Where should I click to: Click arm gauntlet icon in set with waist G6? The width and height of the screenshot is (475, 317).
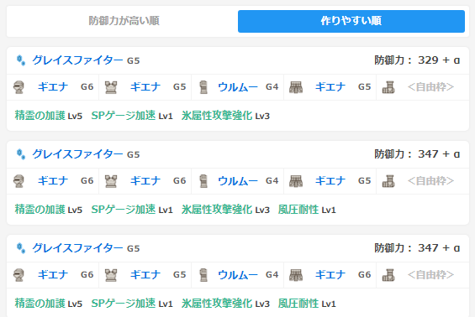pos(203,275)
